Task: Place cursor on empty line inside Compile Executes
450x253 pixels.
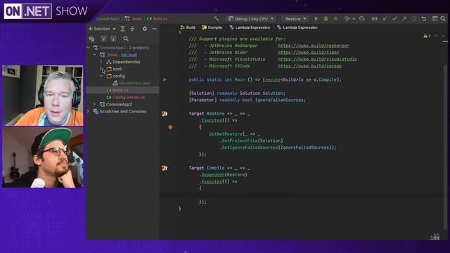Action: (x=302, y=195)
